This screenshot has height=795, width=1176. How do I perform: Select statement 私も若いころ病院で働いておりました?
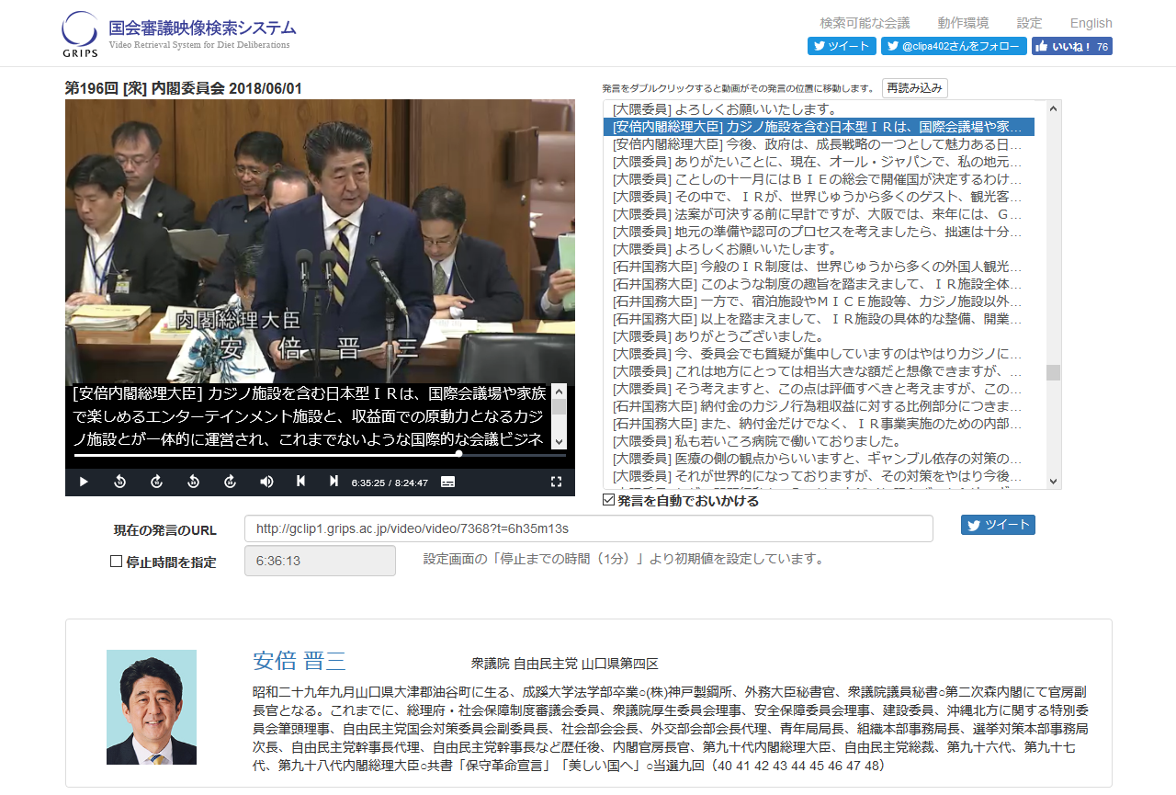click(819, 441)
